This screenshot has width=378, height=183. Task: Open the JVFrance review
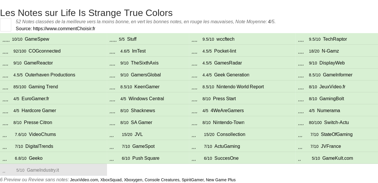coord(331,146)
